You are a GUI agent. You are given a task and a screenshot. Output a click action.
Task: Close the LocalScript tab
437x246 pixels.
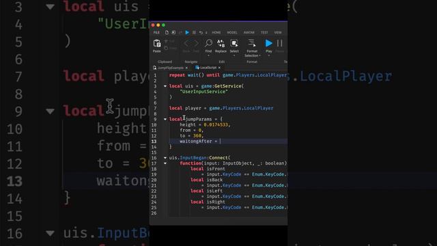(x=219, y=68)
